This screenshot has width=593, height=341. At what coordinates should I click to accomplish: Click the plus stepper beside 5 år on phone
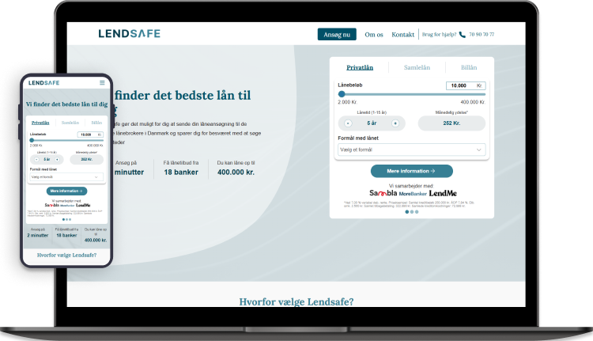click(57, 159)
